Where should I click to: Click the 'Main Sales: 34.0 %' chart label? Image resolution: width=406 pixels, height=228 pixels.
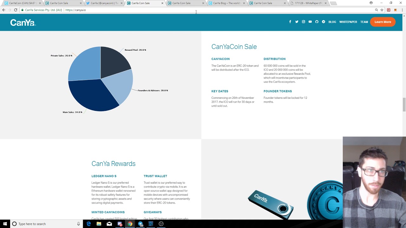[x=72, y=112]
